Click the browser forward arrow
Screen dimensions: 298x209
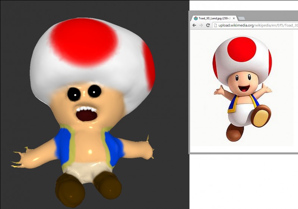pyautogui.click(x=201, y=25)
